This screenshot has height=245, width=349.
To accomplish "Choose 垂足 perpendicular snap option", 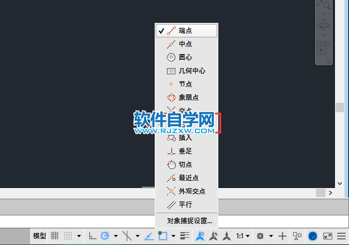I will [x=187, y=151].
